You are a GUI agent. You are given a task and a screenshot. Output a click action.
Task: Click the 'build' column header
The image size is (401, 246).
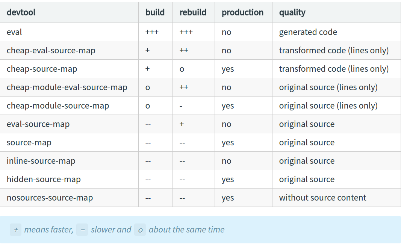click(x=155, y=12)
